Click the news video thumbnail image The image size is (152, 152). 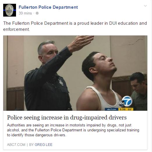pyautogui.click(x=75, y=73)
